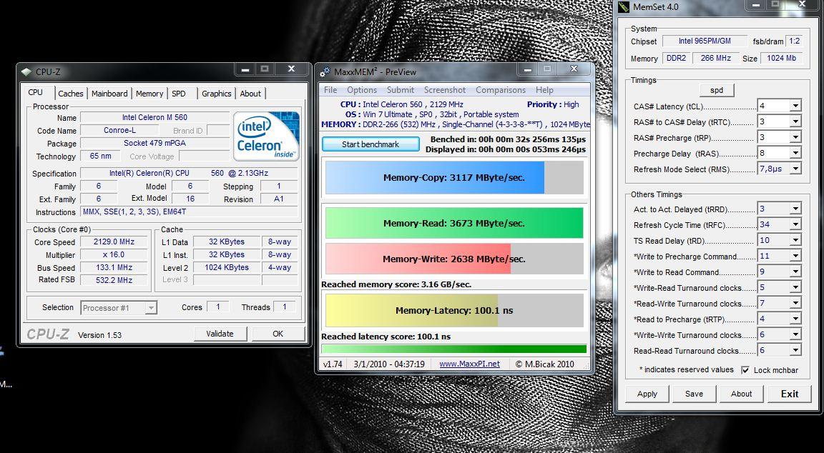Click the Name field showing Intel Celeron M 560
824x453 pixels.
(154, 118)
